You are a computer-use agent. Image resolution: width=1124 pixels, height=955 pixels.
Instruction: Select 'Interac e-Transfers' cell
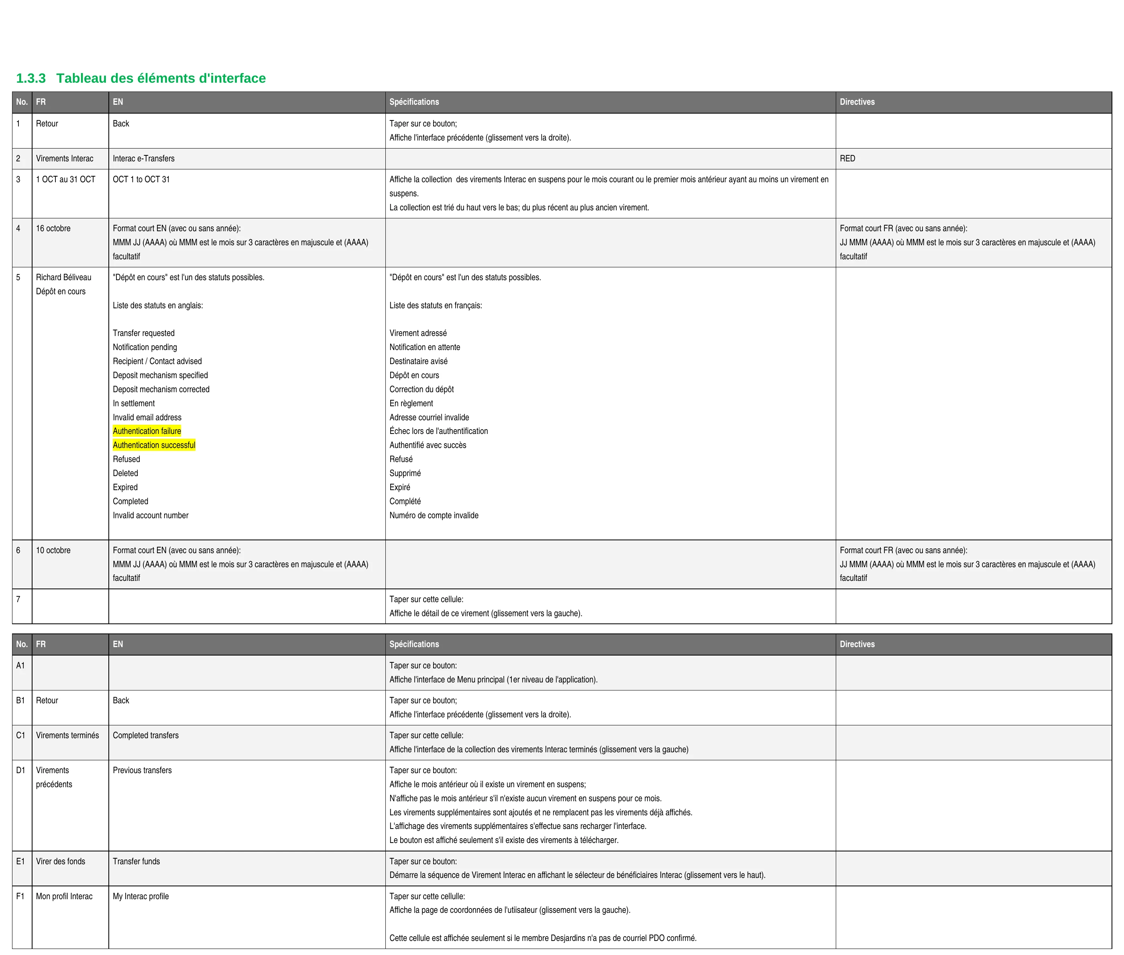click(247, 159)
